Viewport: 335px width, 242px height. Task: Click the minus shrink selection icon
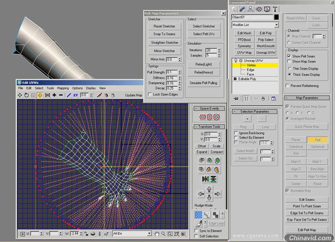click(61, 95)
